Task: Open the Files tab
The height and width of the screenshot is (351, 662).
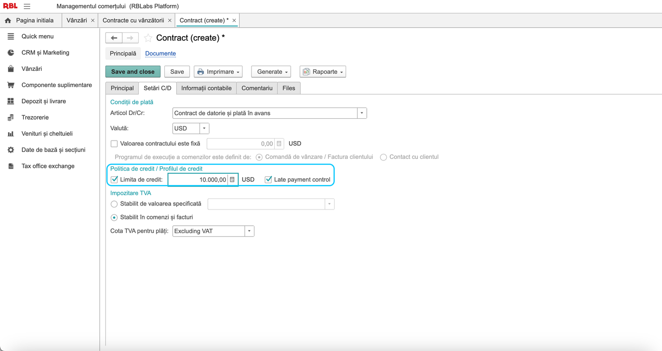Action: 289,88
